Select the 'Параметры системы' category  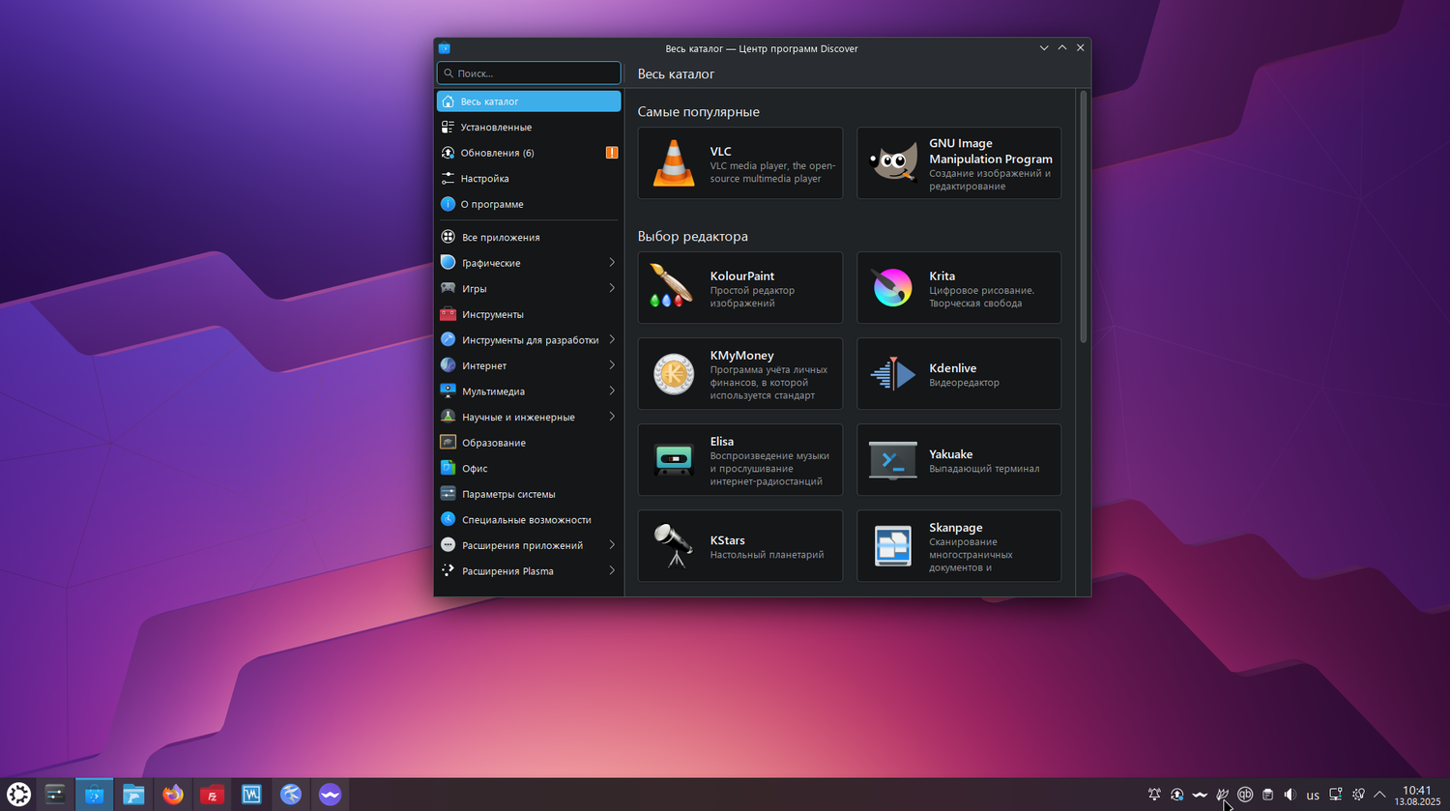pyautogui.click(x=529, y=494)
